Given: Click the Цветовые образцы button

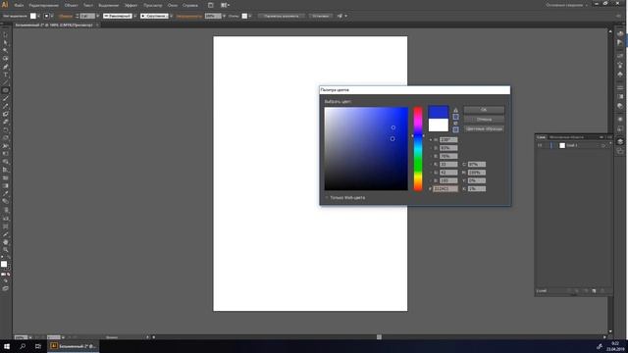Looking at the screenshot, I should coord(484,128).
